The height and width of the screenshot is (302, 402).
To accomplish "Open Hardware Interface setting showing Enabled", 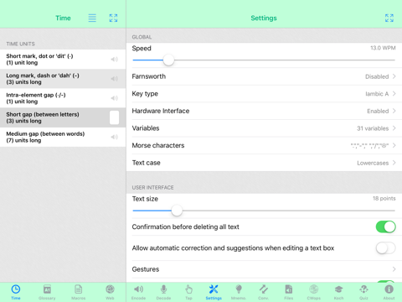I will coord(264,111).
